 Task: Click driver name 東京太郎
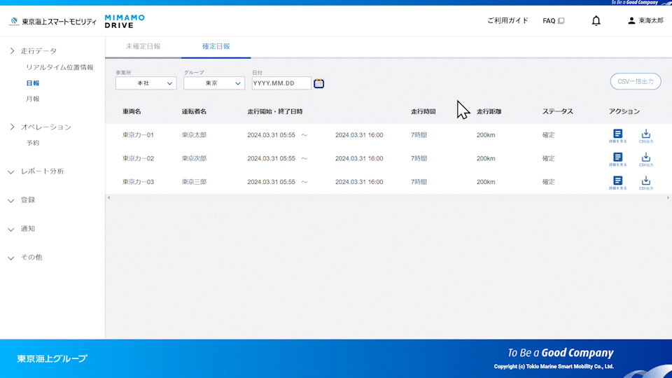194,135
